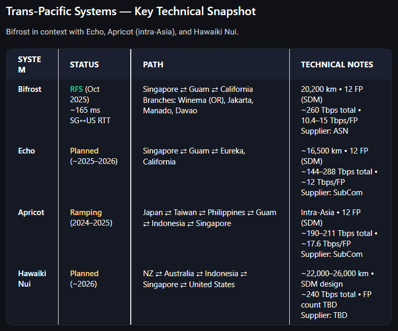
Task: Click the Apricot path starting with Japan
Action: click(209, 218)
